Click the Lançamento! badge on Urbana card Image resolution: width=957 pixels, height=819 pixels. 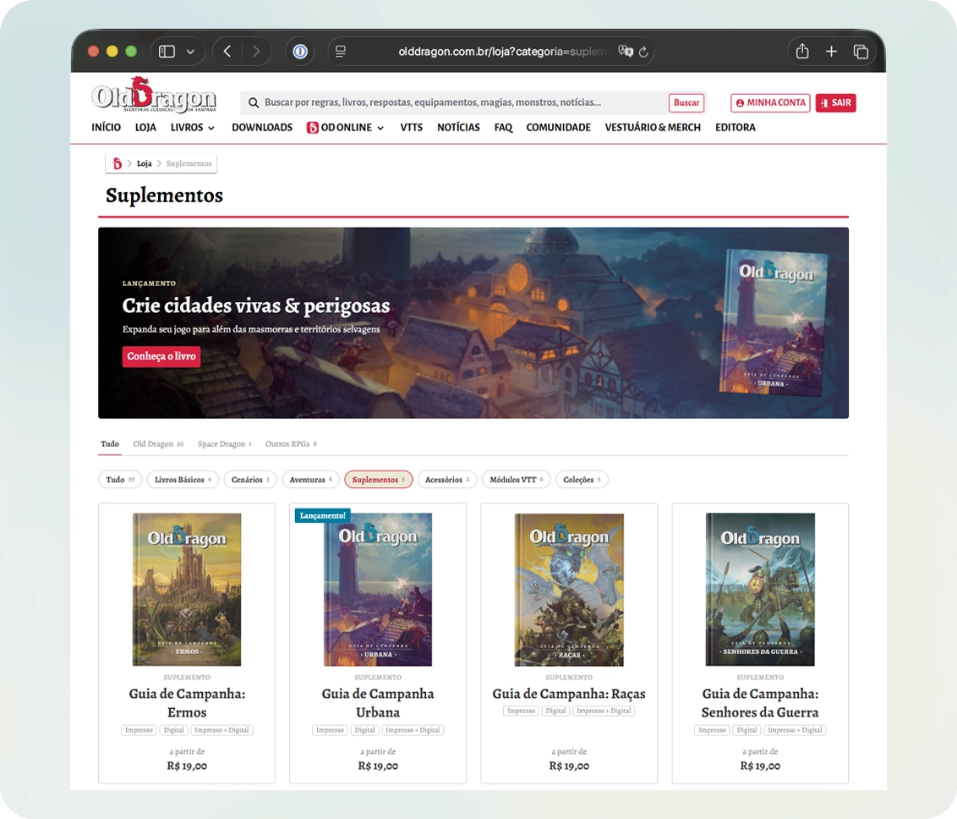[322, 515]
